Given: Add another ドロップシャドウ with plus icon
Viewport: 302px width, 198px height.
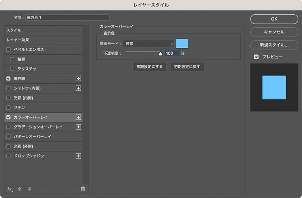Looking at the screenshot, I should (78, 156).
